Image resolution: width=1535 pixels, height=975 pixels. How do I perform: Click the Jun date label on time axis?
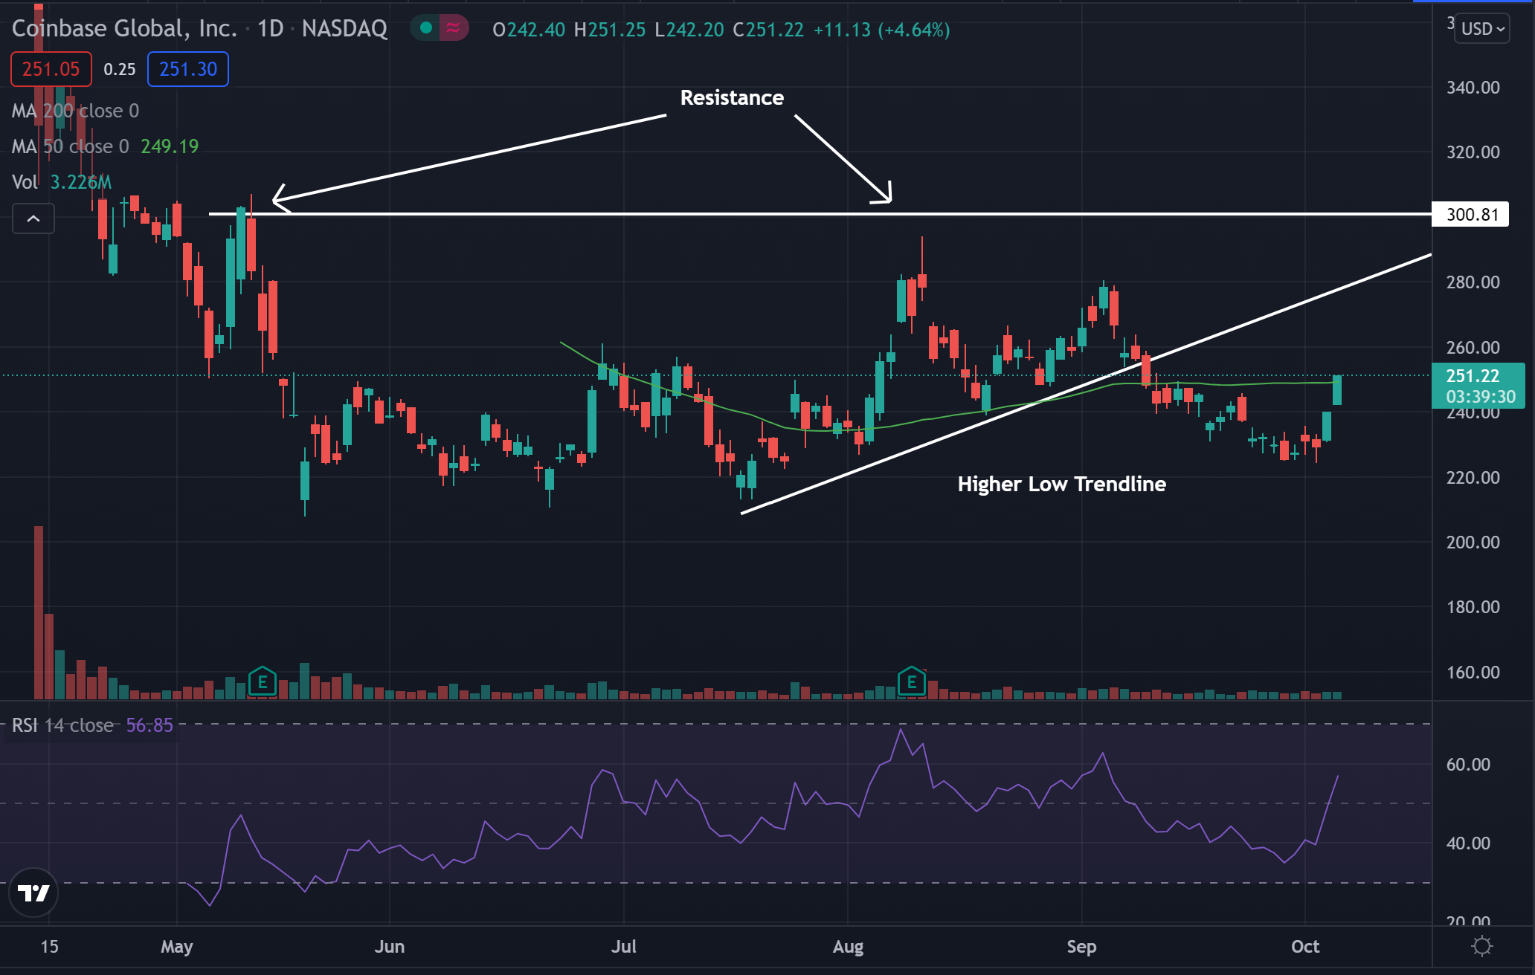pos(390,947)
